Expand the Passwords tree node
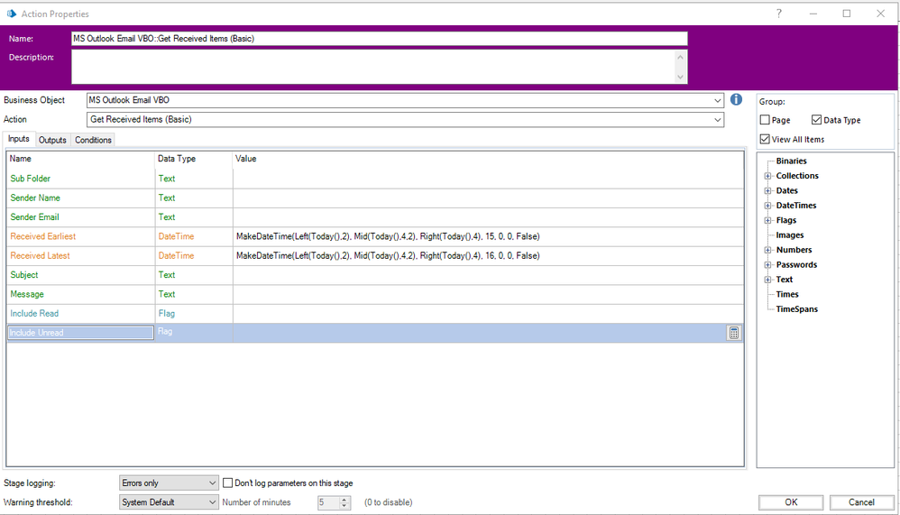Image resolution: width=900 pixels, height=515 pixels. coord(767,264)
